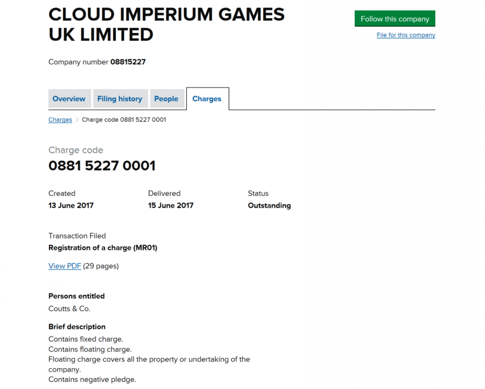Screen dimensions: 485x389
Task: Switch to the Overview tab
Action: tap(69, 99)
